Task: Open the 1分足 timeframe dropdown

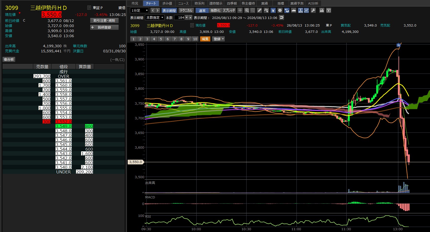Action: tap(139, 10)
